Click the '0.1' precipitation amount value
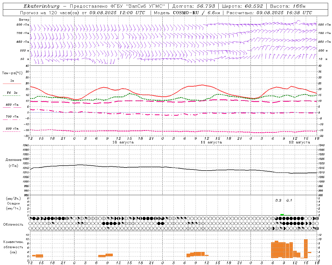 coord(289,201)
